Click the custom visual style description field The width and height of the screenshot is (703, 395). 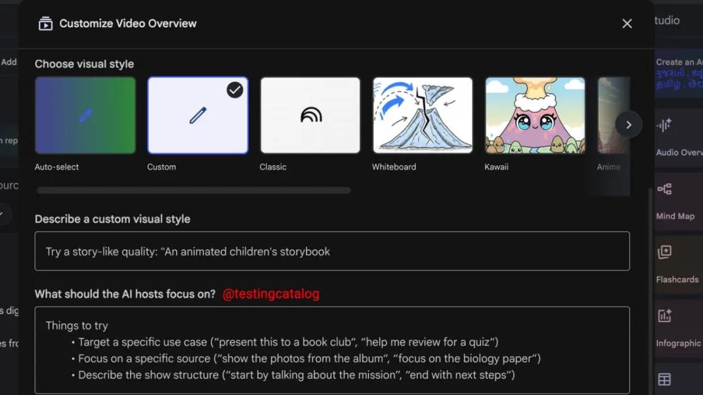(x=332, y=251)
